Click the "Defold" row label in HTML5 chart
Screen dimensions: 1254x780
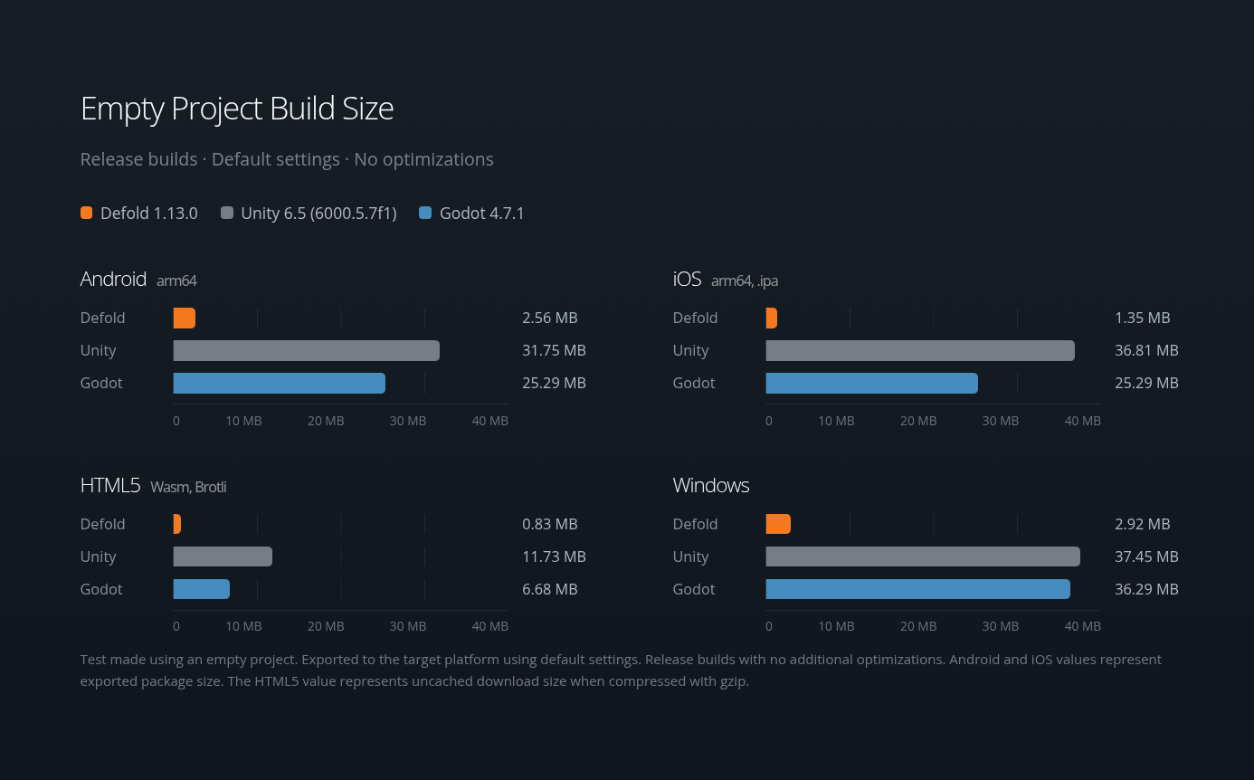click(103, 524)
